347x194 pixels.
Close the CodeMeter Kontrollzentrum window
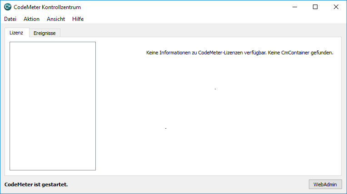coord(336,7)
